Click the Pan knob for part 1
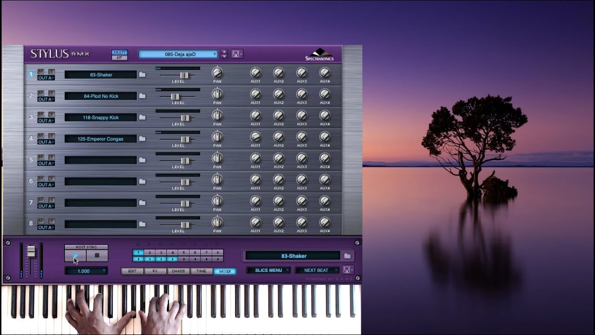595x335 pixels. (x=217, y=73)
